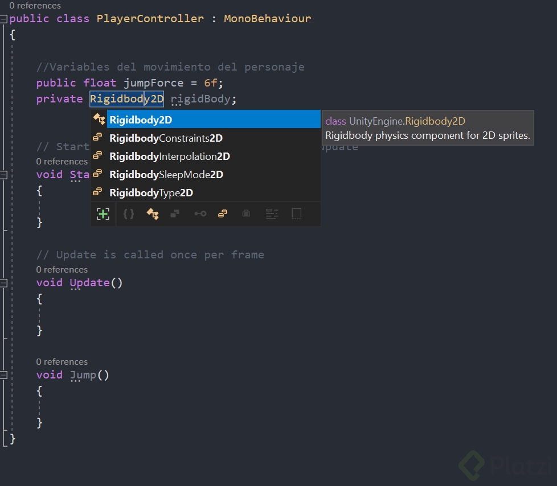This screenshot has height=486, width=557.
Task: Collapse the Start method outline
Action: [3, 175]
